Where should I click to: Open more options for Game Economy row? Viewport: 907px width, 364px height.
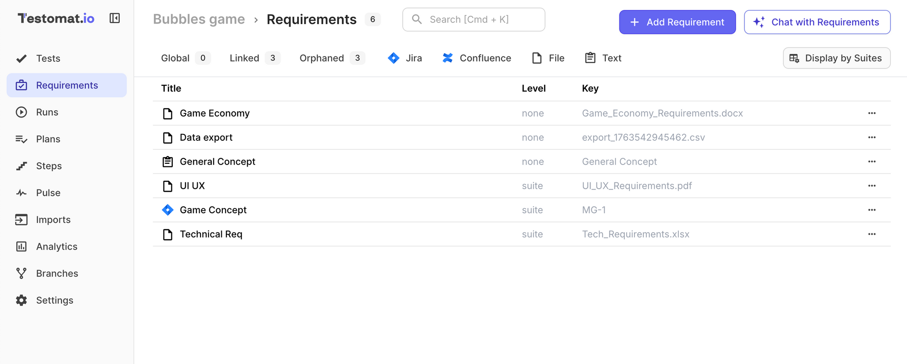[872, 113]
